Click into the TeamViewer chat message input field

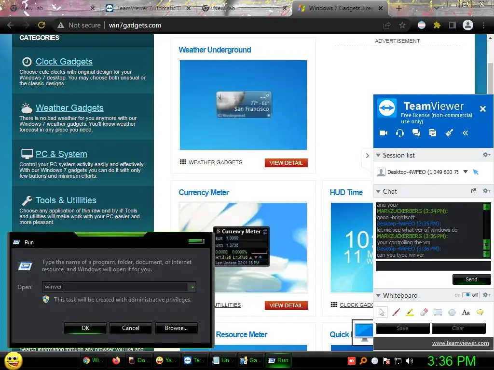[x=433, y=266]
